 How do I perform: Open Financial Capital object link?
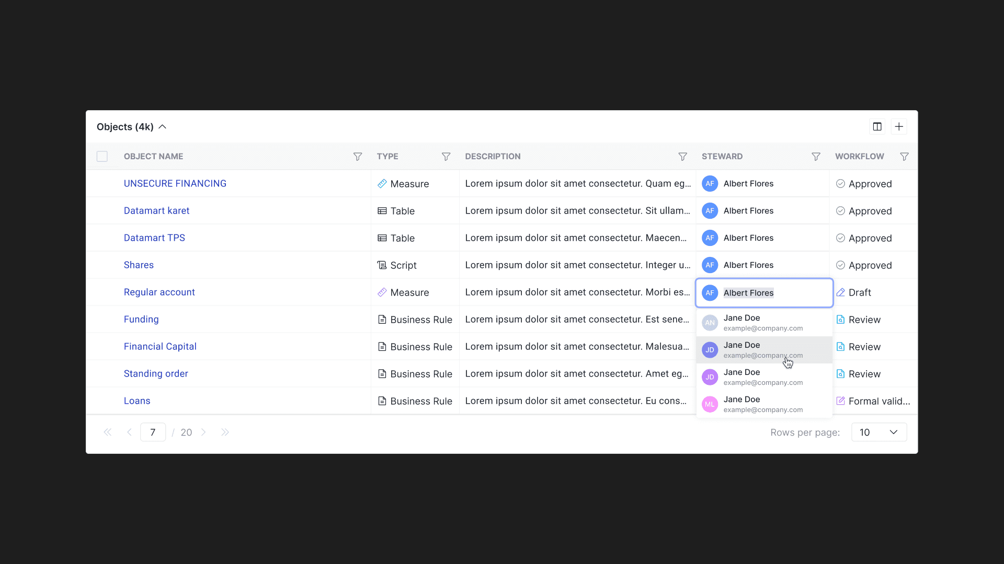(x=160, y=347)
